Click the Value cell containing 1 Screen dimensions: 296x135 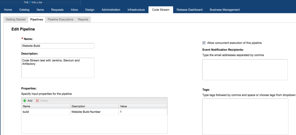pos(143,112)
